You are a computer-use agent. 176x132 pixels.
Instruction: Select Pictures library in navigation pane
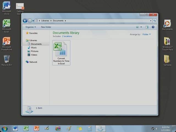33,51
